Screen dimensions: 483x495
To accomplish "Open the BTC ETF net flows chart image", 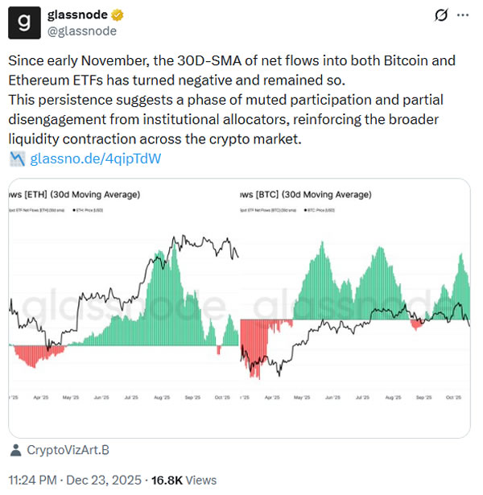I will tap(356, 306).
